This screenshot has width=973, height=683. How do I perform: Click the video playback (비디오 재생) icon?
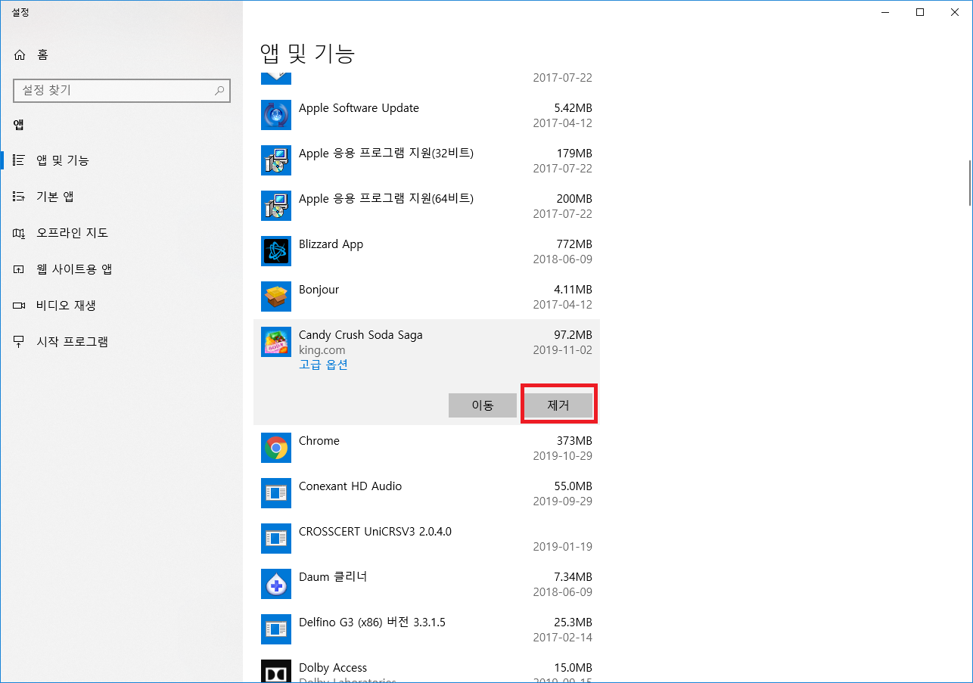(x=20, y=306)
